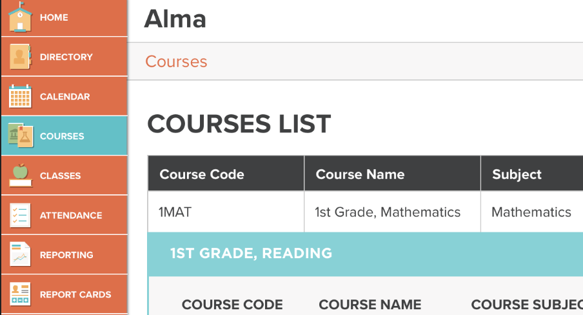Click the Calendar grid icon

20,97
